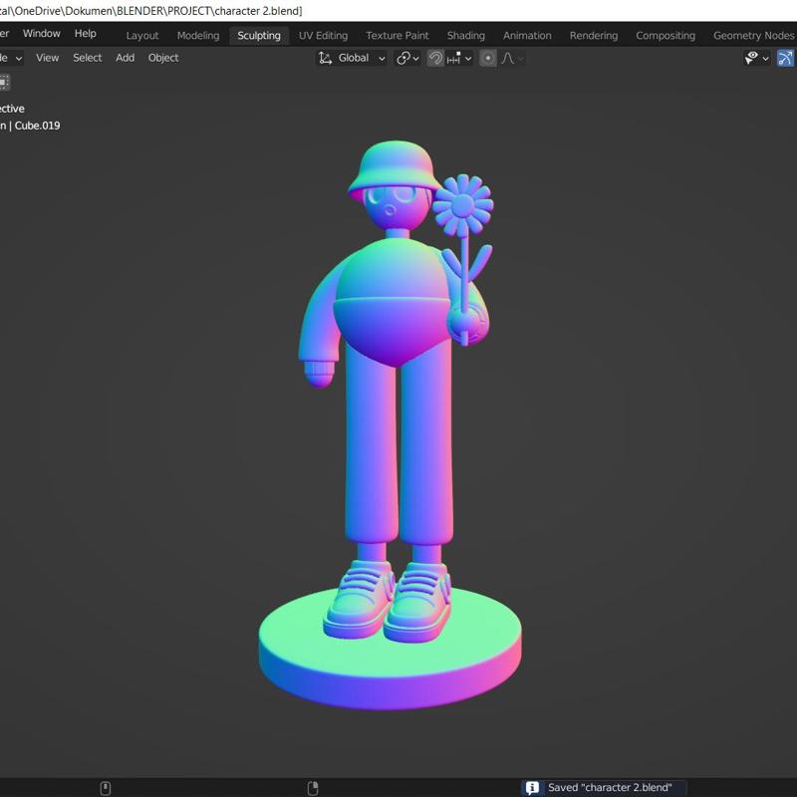Switch to the Shading workspace tab
797x797 pixels.
tap(465, 36)
